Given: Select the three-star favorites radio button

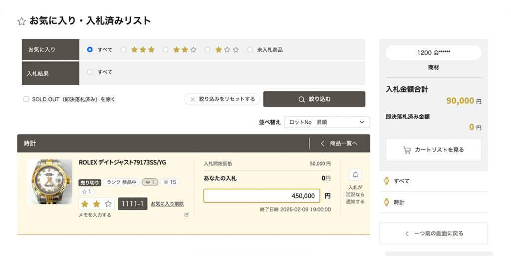Looking at the screenshot, I should 123,49.
